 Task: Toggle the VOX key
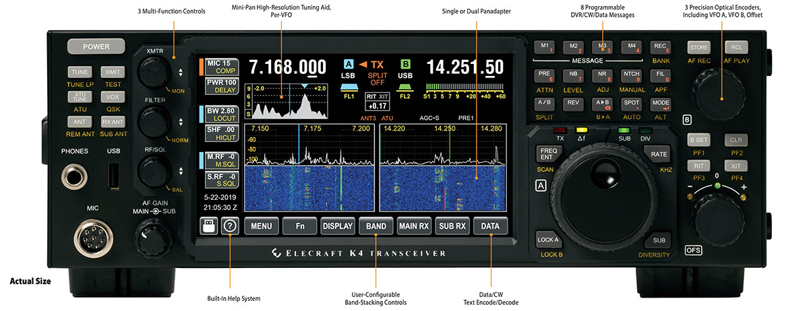point(111,97)
